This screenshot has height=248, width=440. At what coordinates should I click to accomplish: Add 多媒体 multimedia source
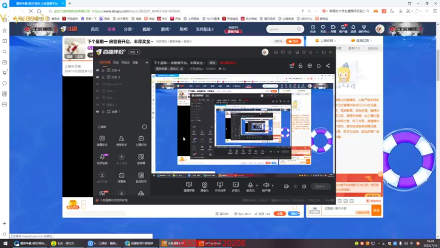tap(236, 186)
